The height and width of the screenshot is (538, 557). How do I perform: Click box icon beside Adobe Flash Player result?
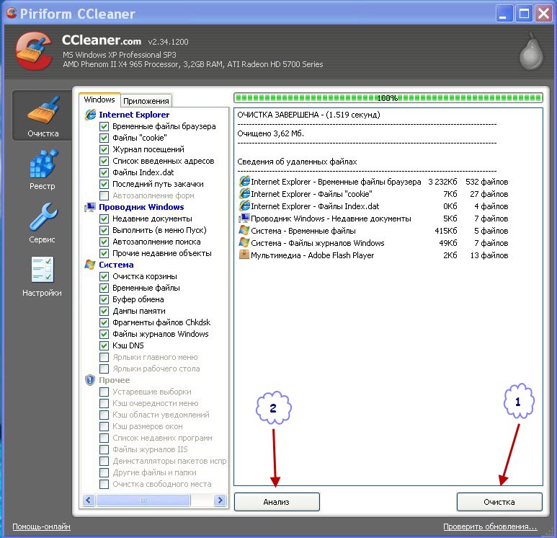coord(244,255)
